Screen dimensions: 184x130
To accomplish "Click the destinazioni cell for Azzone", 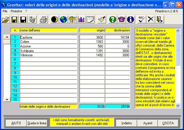I will 117,46.
